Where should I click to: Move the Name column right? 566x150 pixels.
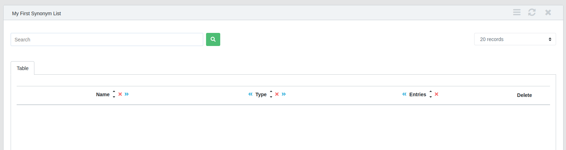(x=127, y=94)
